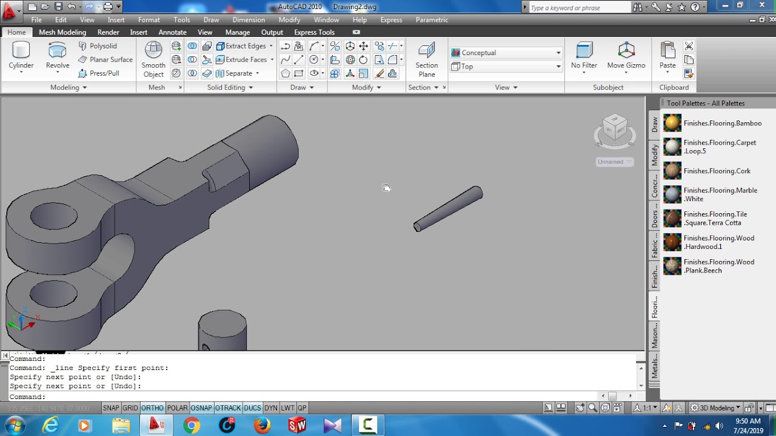Toggle LWT lineweight display
The height and width of the screenshot is (436, 776).
point(287,408)
